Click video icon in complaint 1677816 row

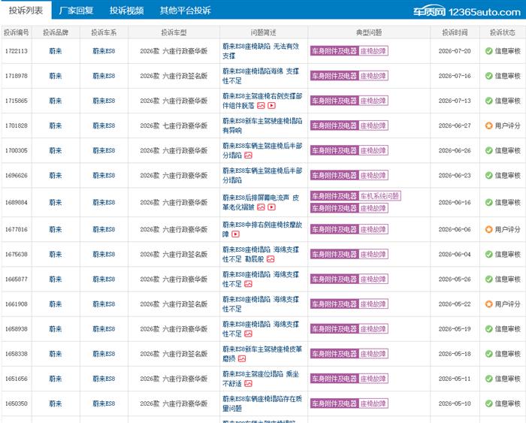(x=235, y=234)
